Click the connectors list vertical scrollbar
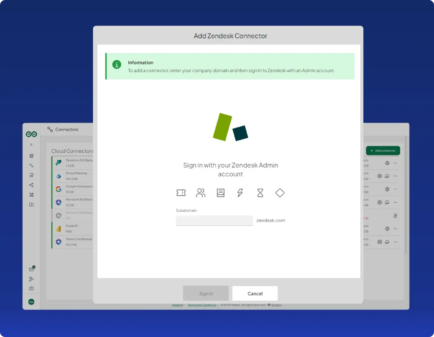Screen dimensions: 434x337 406,195
